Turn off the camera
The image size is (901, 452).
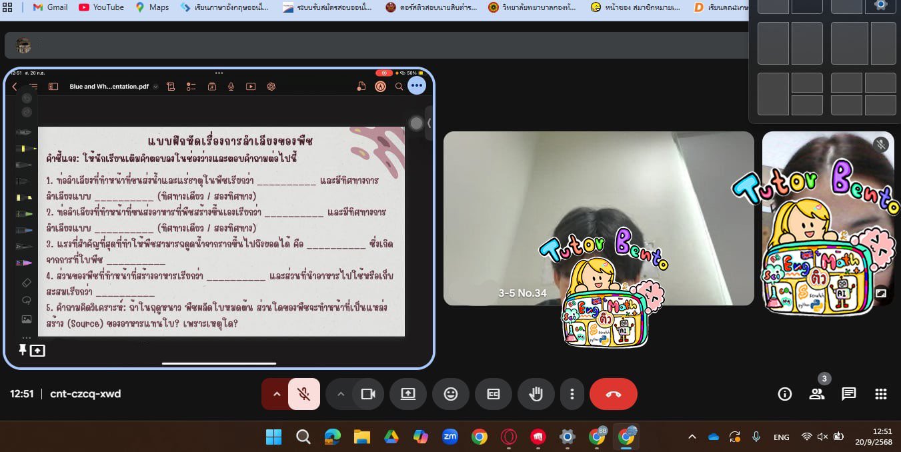(x=367, y=394)
